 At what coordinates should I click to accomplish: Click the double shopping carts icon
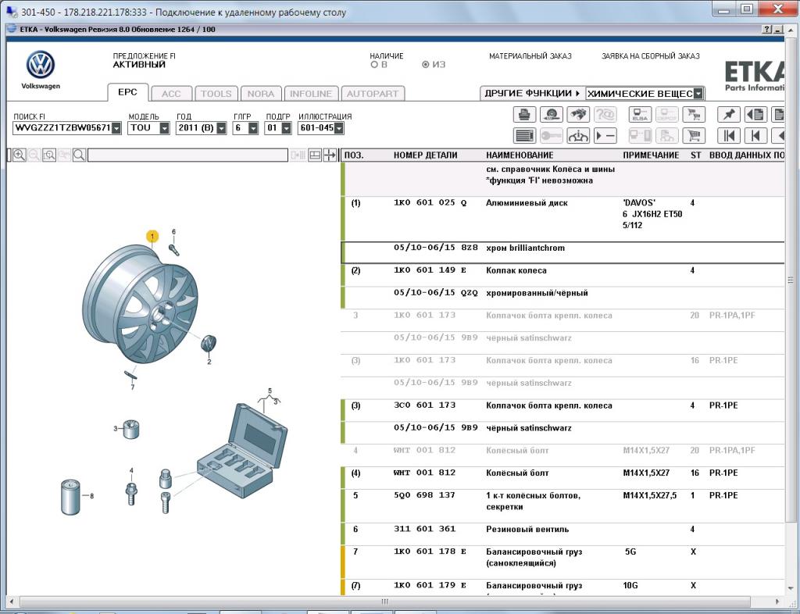tap(694, 114)
